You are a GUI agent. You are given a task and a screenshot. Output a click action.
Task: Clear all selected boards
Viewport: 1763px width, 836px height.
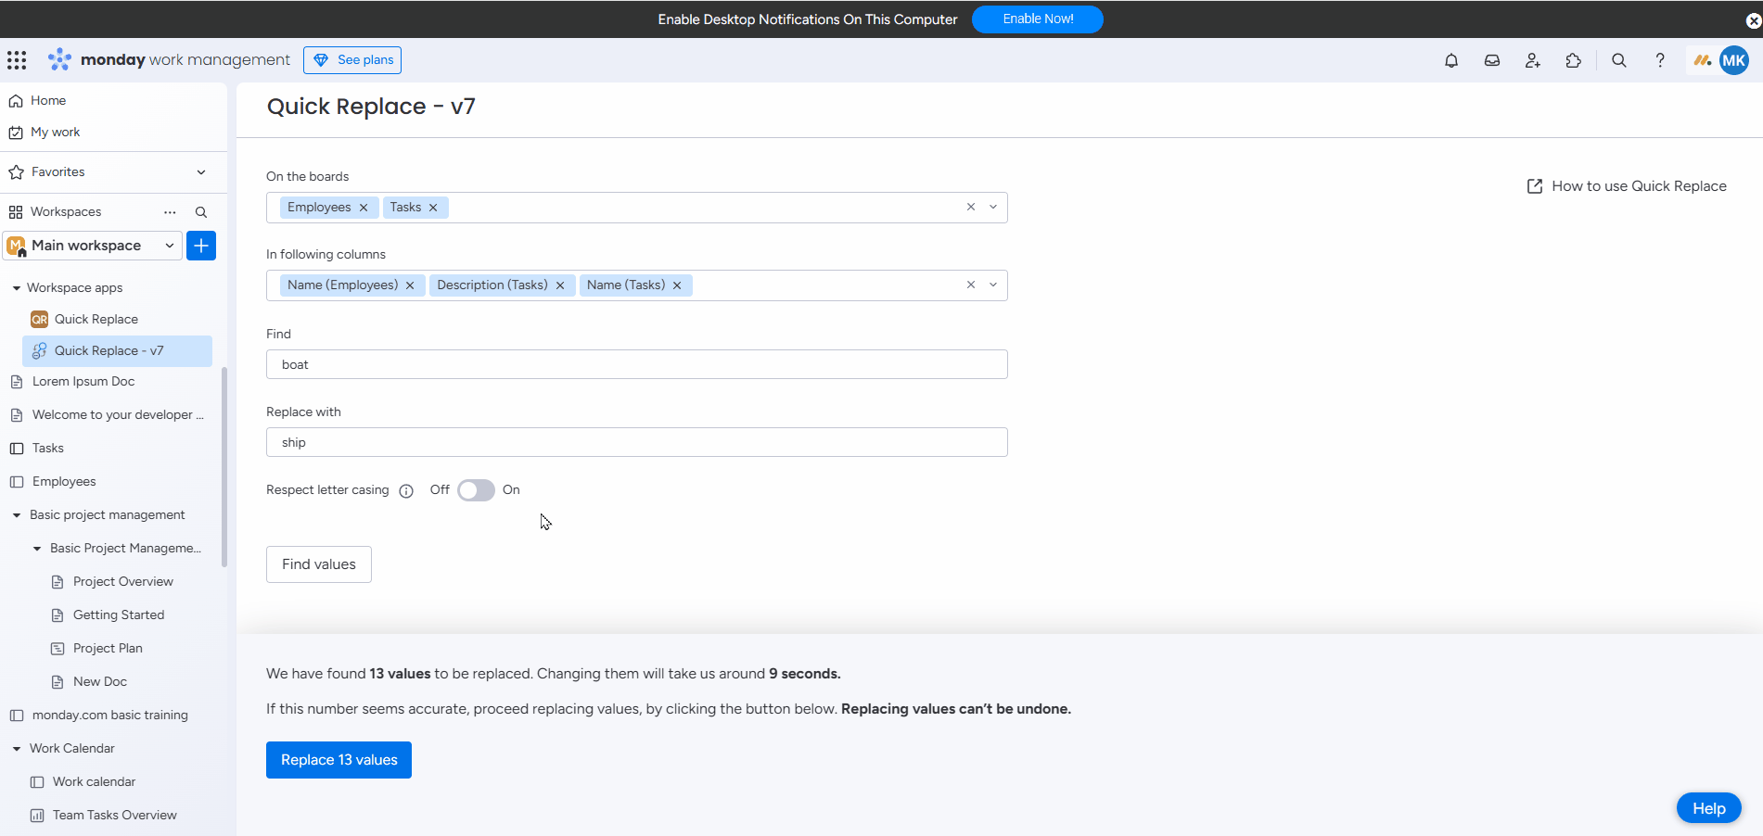(x=971, y=208)
